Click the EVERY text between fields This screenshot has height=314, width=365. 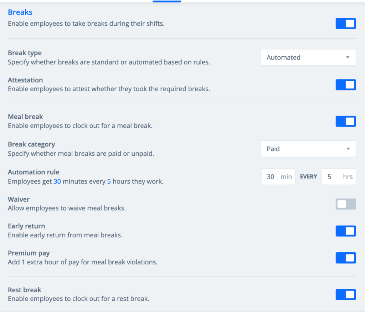[308, 177]
